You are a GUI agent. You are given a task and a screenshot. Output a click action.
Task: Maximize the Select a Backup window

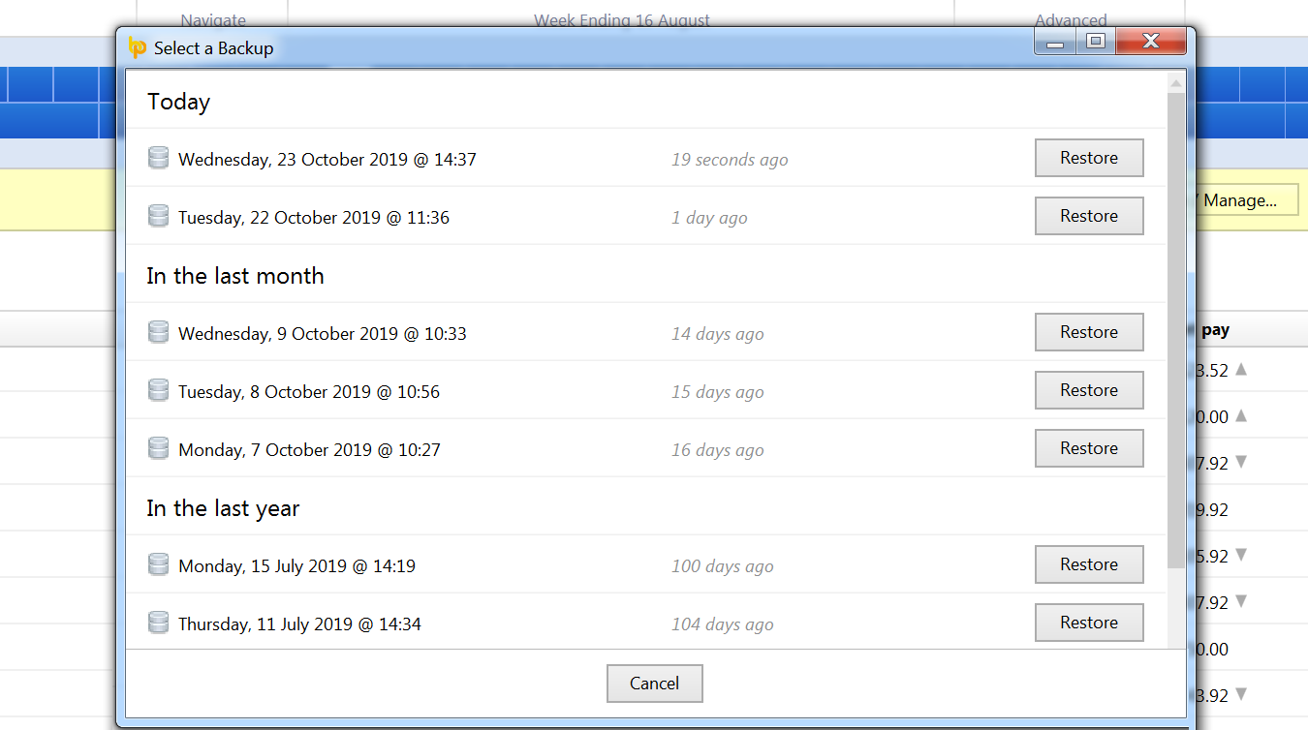point(1095,42)
